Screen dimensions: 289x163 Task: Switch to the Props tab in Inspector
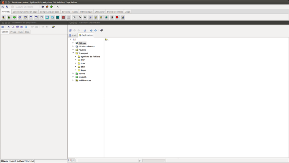pos(13,32)
